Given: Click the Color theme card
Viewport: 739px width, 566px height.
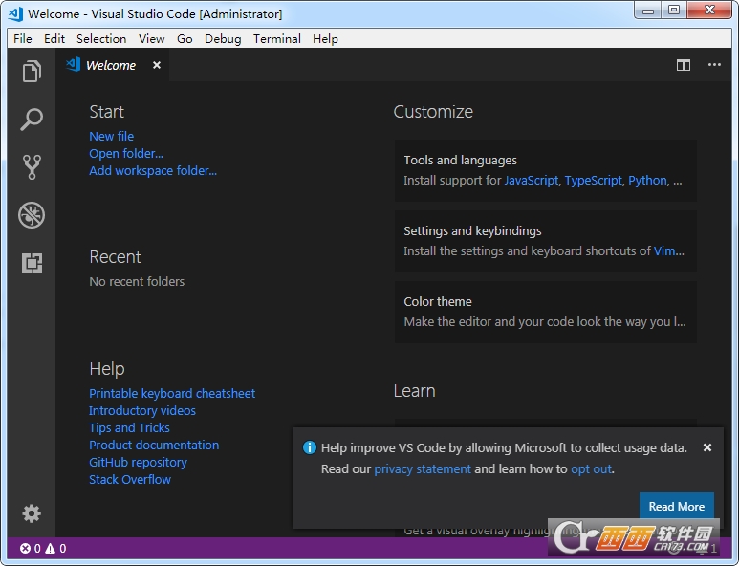Looking at the screenshot, I should (x=545, y=312).
